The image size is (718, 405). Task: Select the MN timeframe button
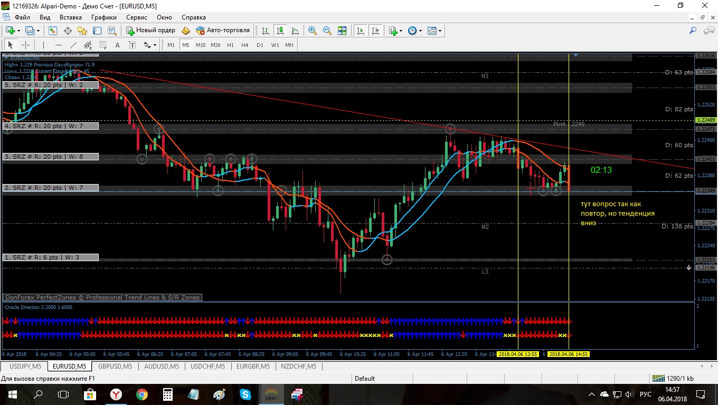tap(289, 45)
